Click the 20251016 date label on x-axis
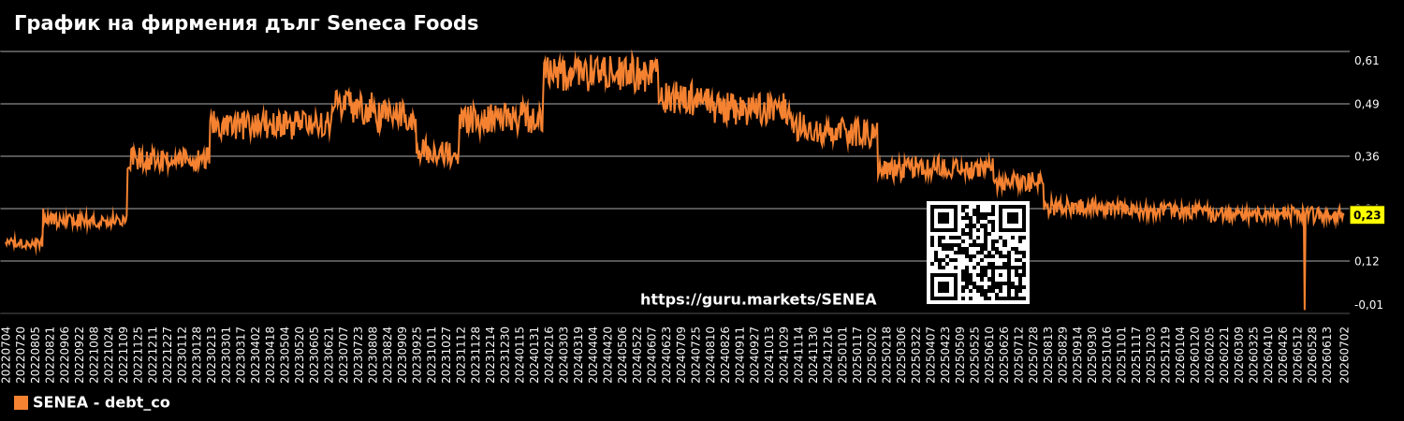Screen dimensions: 1404x421 1109,355
